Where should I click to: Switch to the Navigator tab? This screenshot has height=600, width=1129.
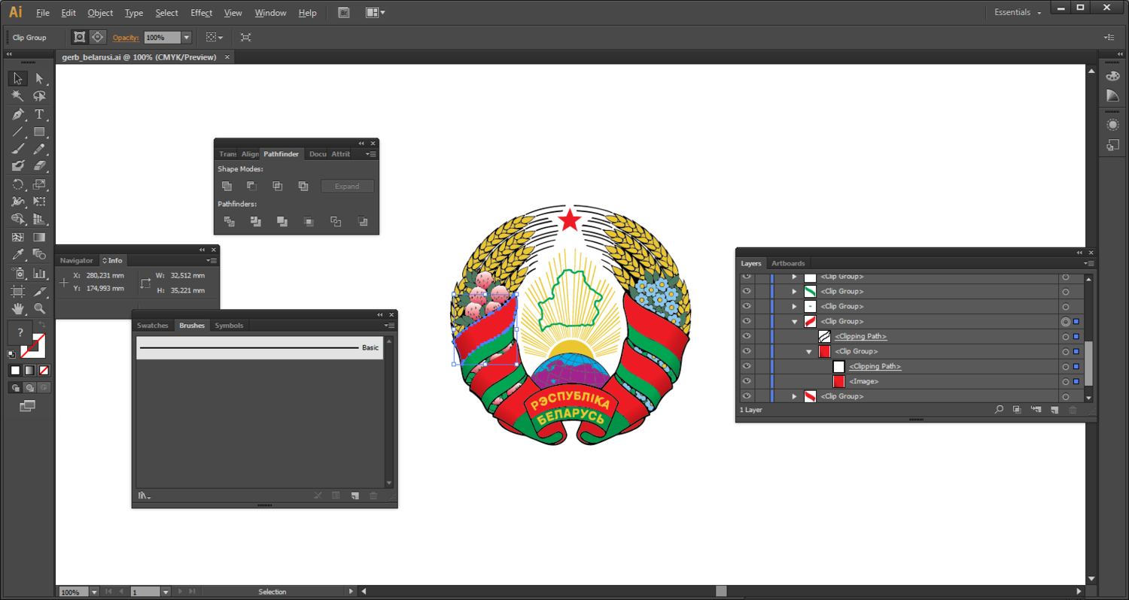pos(77,260)
